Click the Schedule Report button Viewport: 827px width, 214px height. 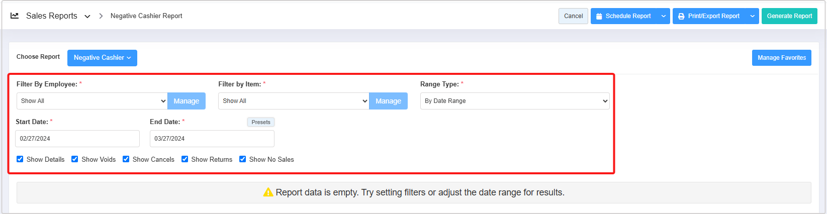(x=623, y=16)
